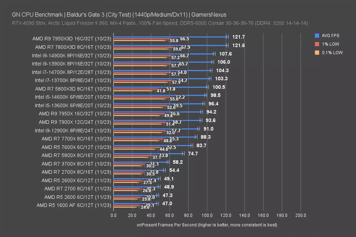Click the 121.7 average FPS value
The image size is (356, 237).
coord(238,37)
